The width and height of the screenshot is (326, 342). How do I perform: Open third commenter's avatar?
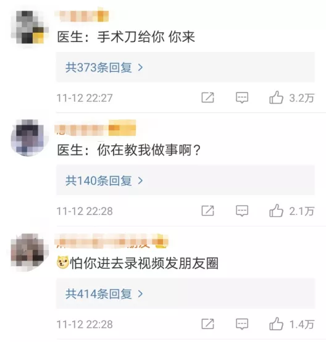(29, 252)
